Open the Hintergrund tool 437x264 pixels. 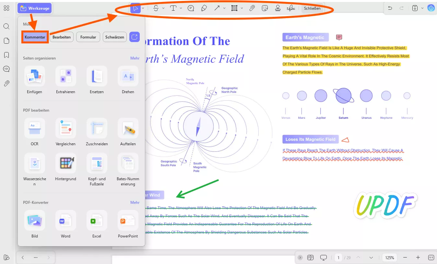[65, 167]
